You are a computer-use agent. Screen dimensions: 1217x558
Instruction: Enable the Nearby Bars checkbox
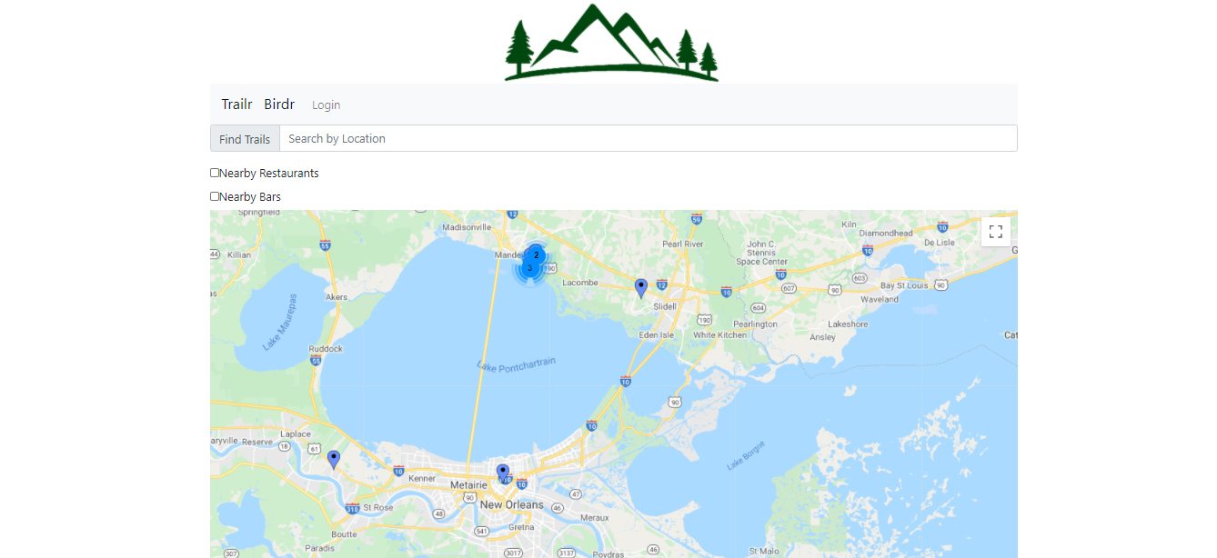pos(215,196)
